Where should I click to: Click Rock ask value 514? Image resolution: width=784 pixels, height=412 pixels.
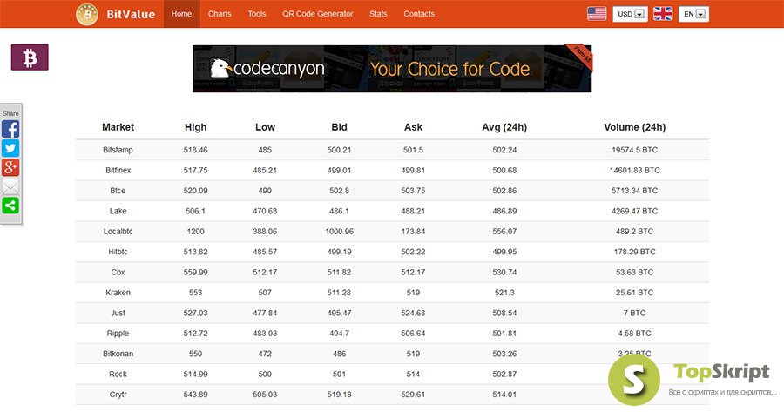413,374
